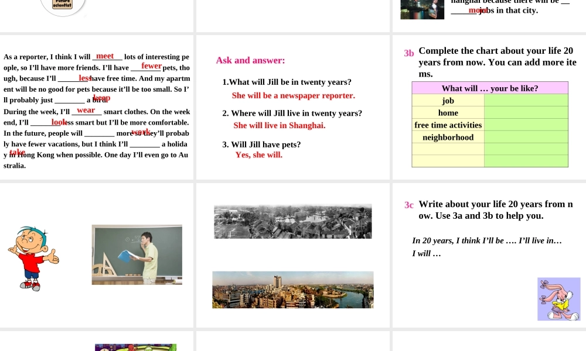Click answer 'She will live in Shanghai.'

280,125
